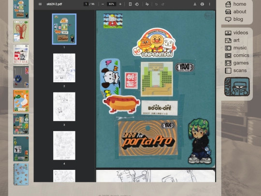The width and height of the screenshot is (261, 196).
Task: Select page 3 thumbnail in PDF sidebar
Action: pyautogui.click(x=64, y=106)
